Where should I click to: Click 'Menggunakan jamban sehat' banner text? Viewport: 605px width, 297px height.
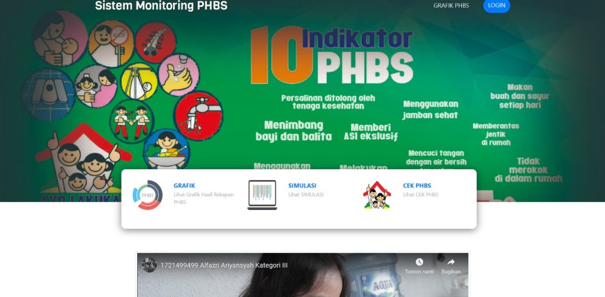pyautogui.click(x=431, y=110)
